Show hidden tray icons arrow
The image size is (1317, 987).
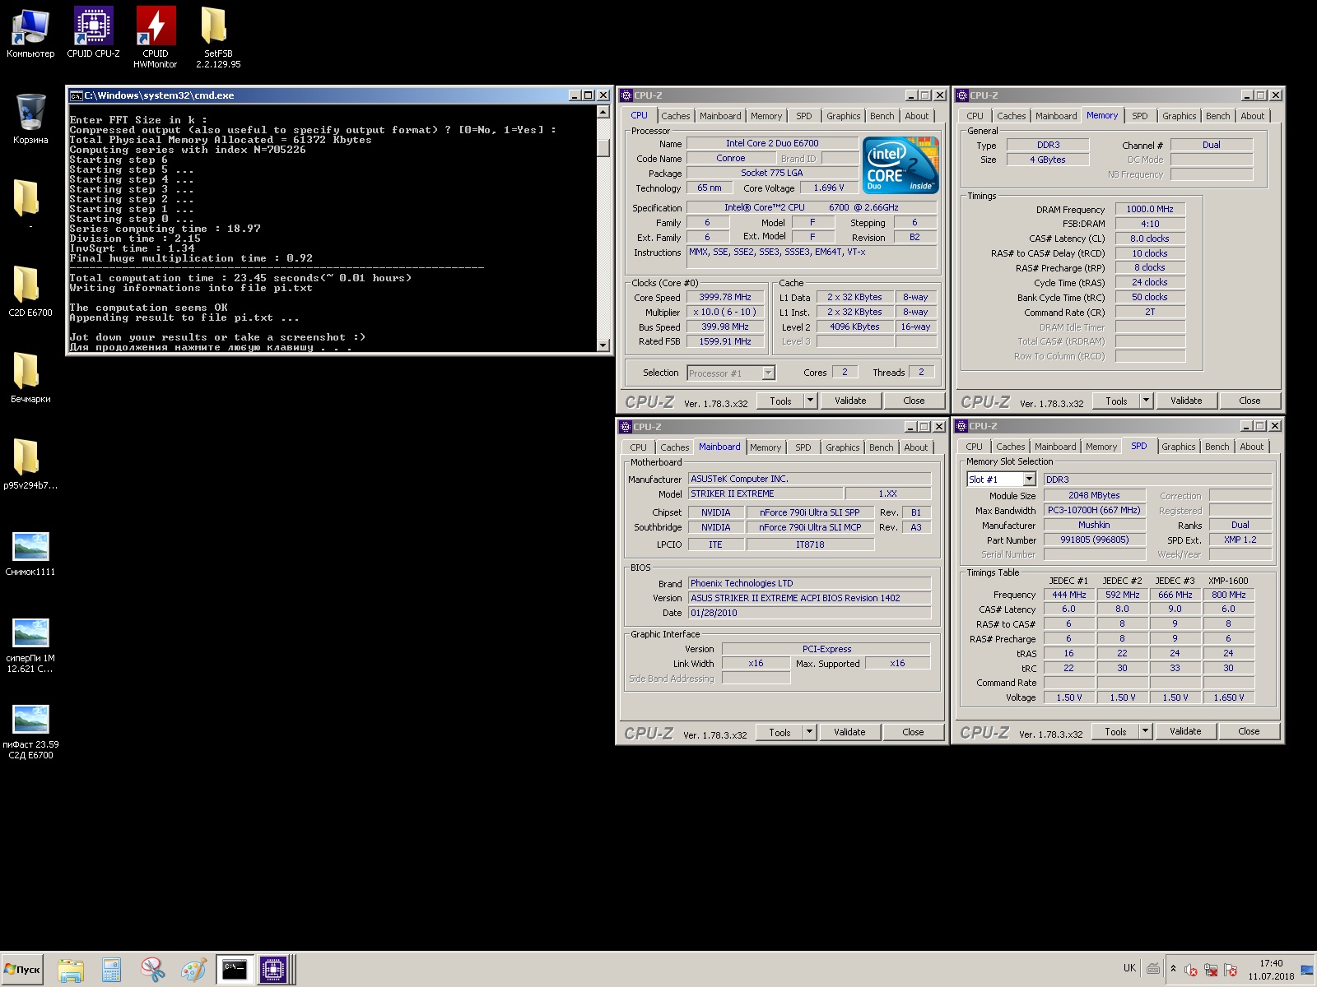click(x=1173, y=969)
